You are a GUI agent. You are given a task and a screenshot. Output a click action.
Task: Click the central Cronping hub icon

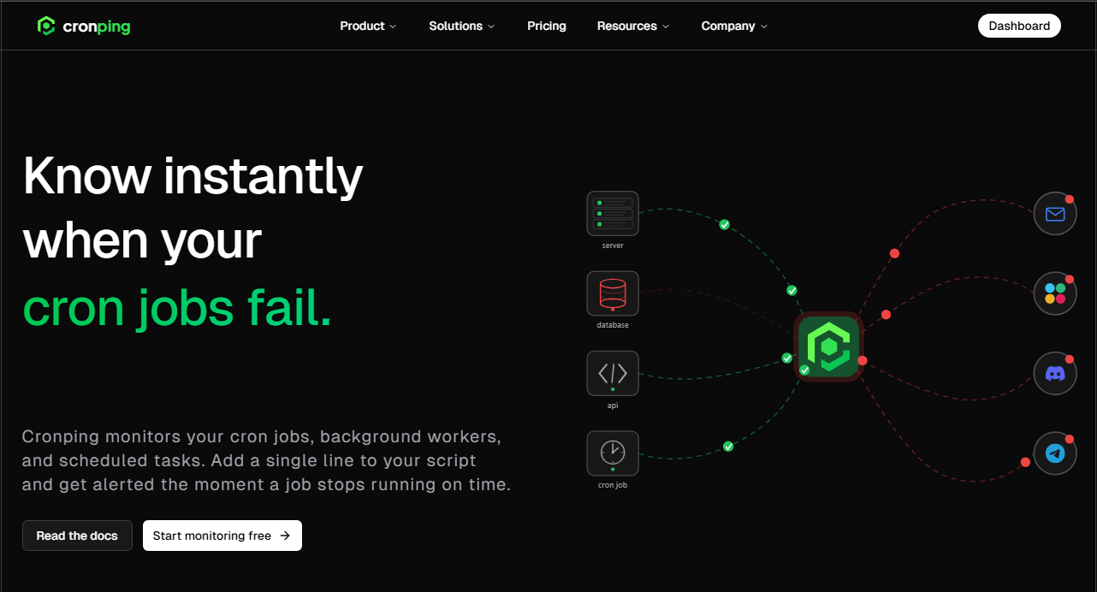click(828, 346)
